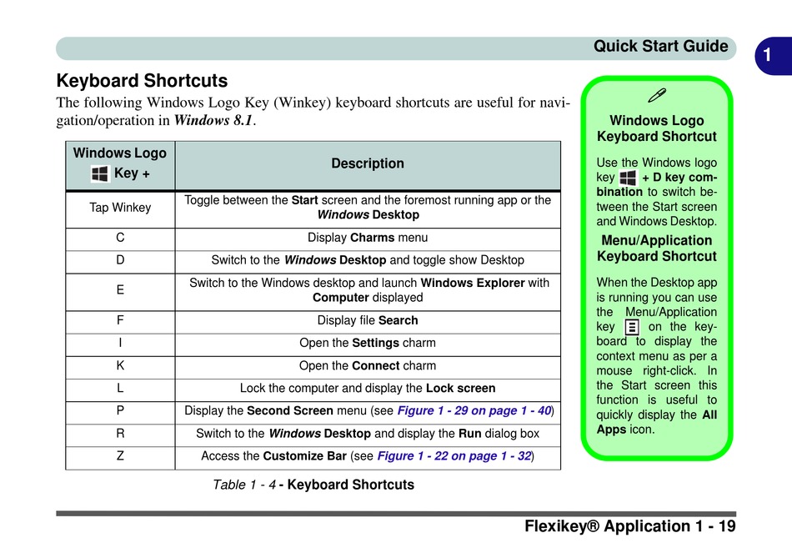Click the 'Table 1 - 4 - Keyboard Shortcuts' caption
792x558 pixels.
[x=313, y=485]
